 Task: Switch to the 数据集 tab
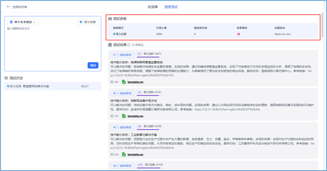tap(153, 7)
